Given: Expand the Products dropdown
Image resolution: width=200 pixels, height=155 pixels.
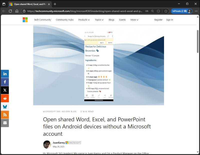Looking at the screenshot, I should [84, 20].
